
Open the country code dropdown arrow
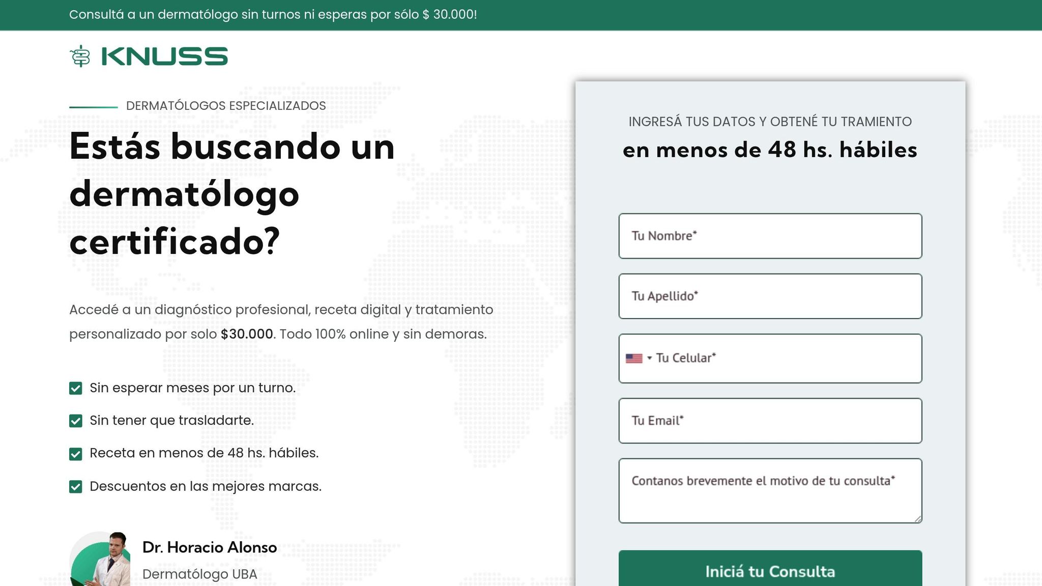649,358
